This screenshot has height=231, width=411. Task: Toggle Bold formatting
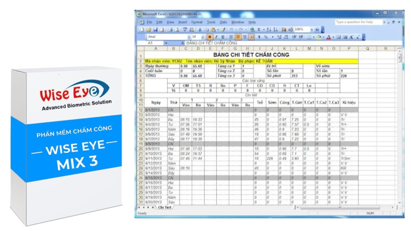(x=210, y=37)
